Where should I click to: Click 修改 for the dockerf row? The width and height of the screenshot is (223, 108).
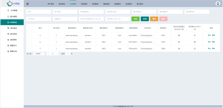click(209, 42)
